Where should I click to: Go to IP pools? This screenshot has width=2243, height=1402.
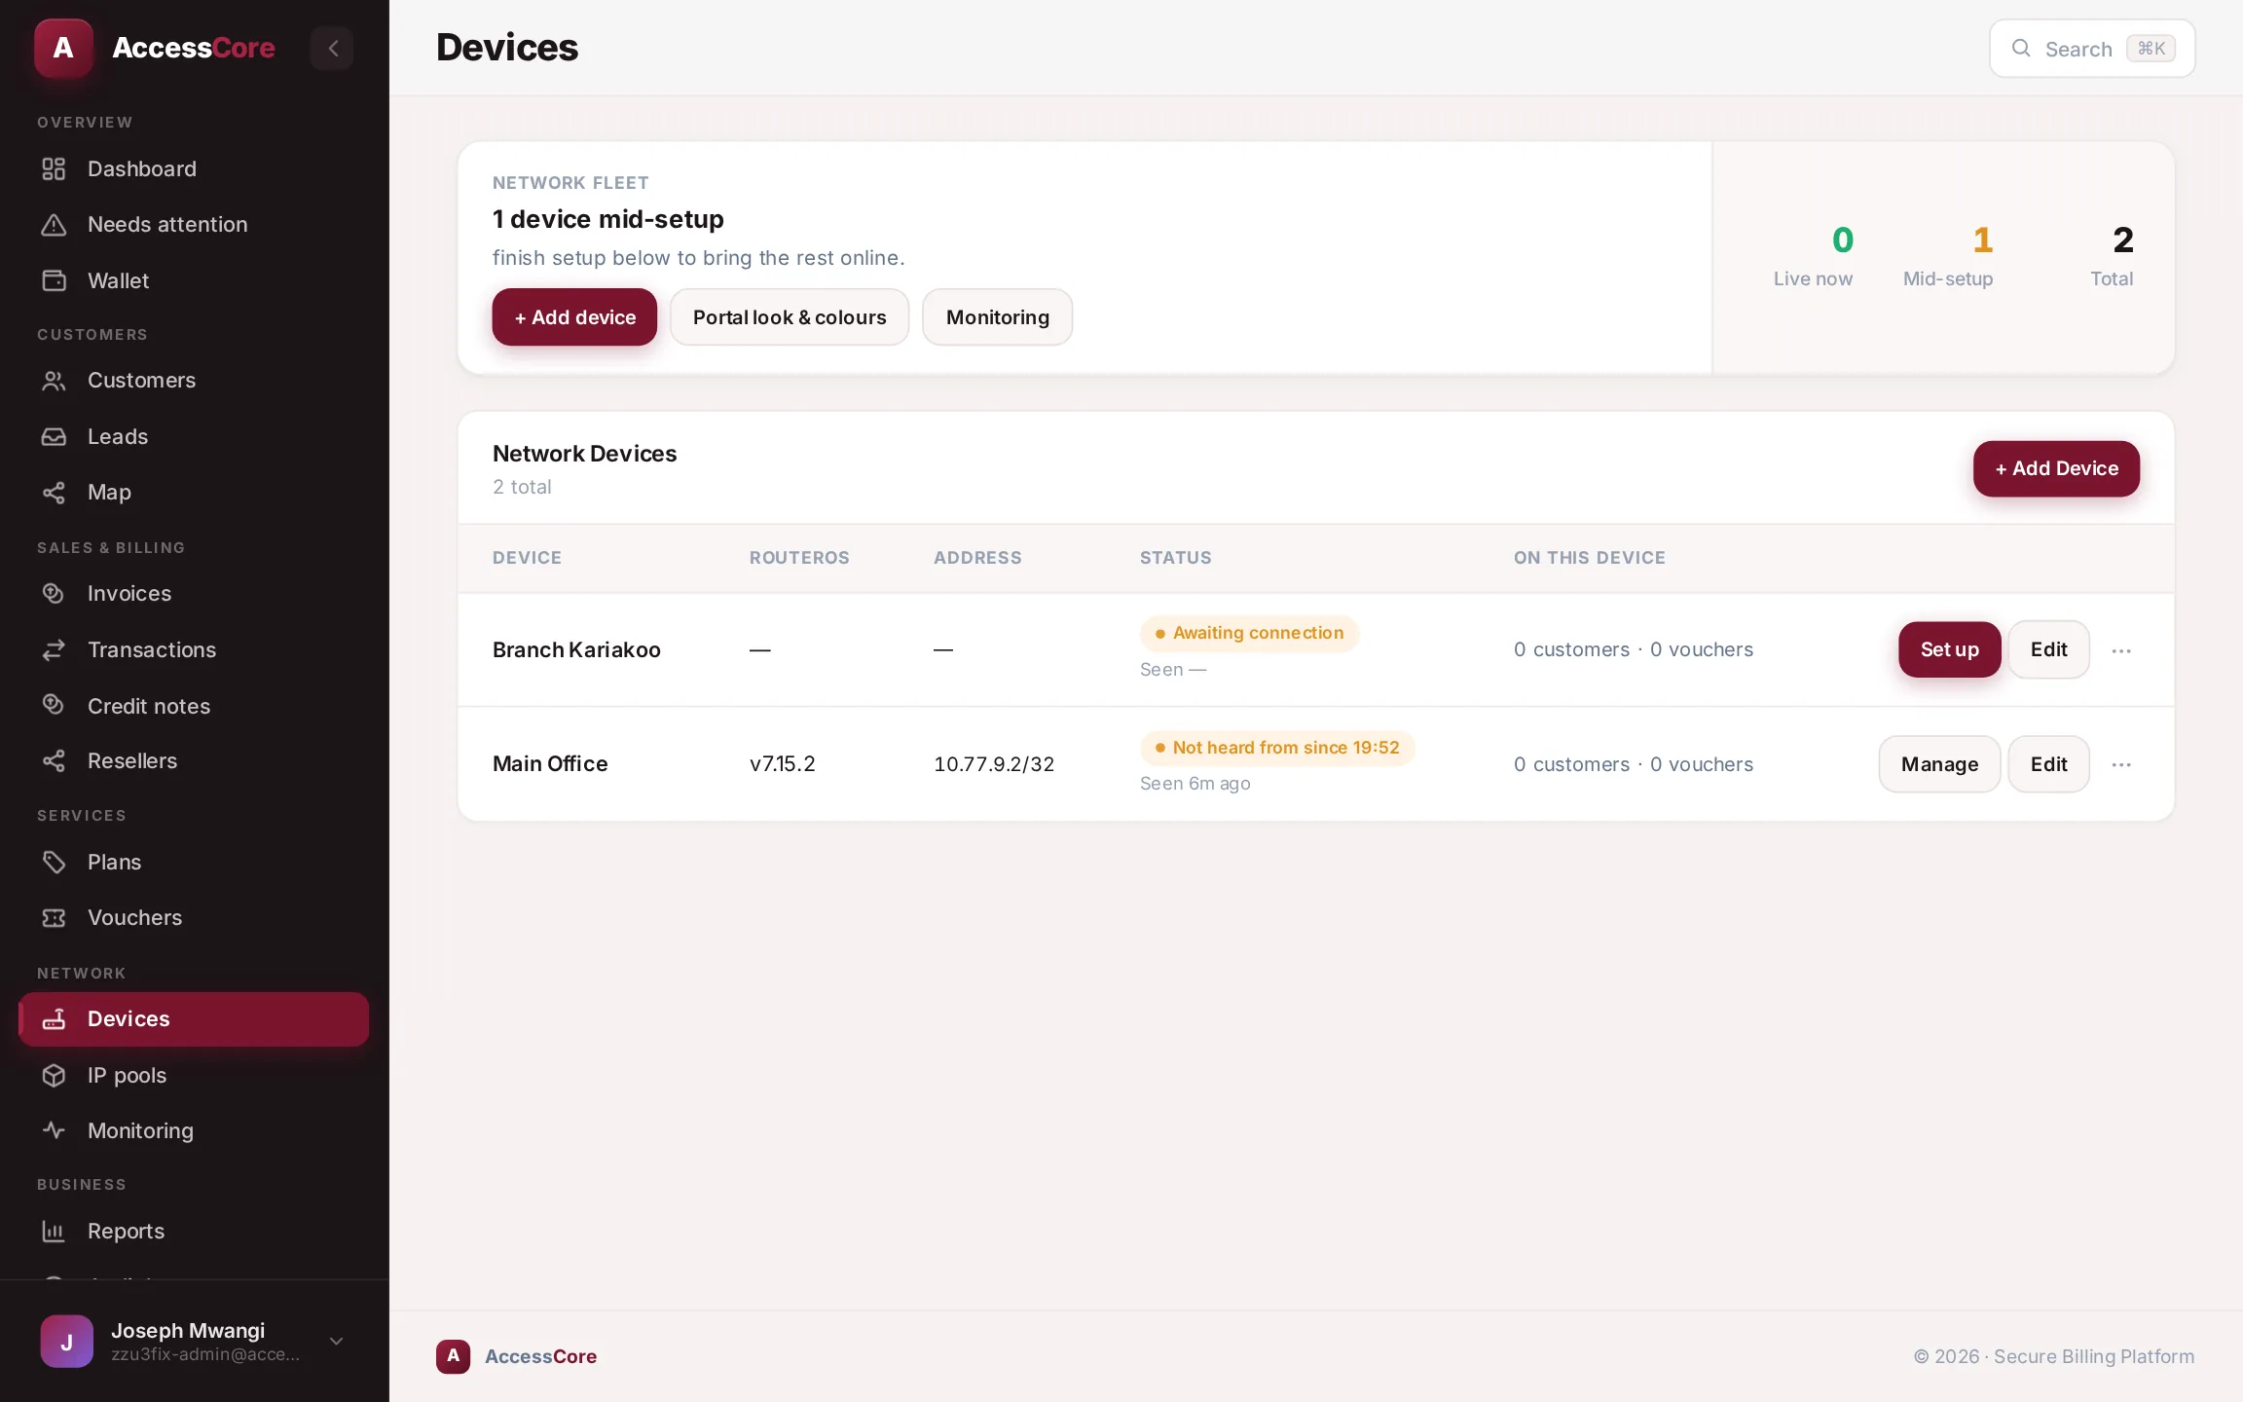[x=194, y=1075]
